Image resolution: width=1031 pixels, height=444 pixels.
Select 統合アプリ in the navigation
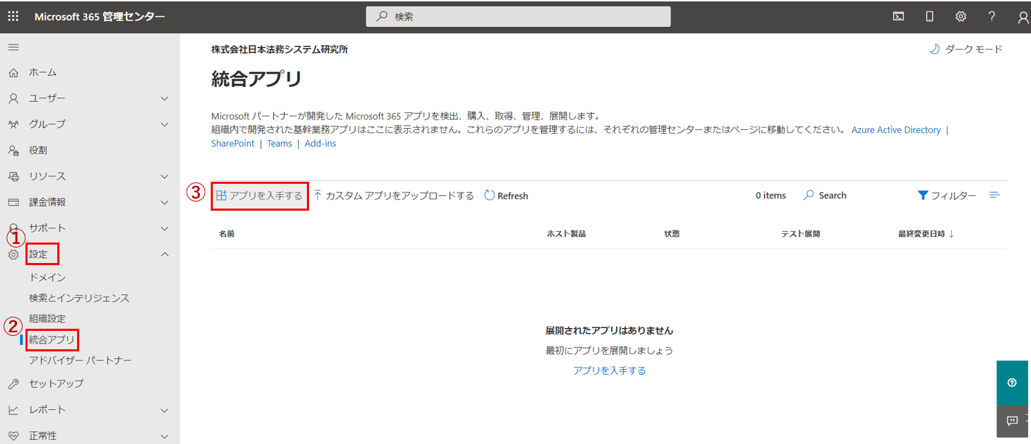click(52, 340)
